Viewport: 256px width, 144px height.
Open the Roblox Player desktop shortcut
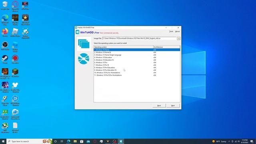15,31
